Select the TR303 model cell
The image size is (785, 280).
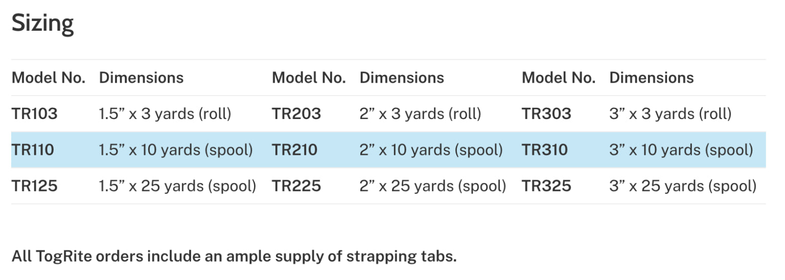(x=546, y=113)
